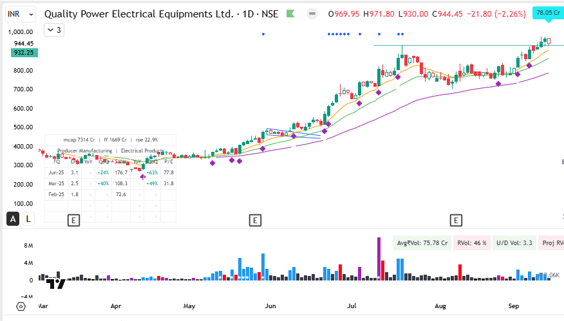Open the earnings marker E near August
The image size is (564, 321).
point(456,221)
